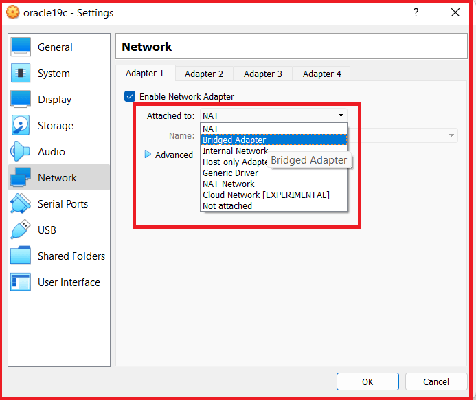The height and width of the screenshot is (400, 476).
Task: Open the Audio speaker icon
Action: 21,151
